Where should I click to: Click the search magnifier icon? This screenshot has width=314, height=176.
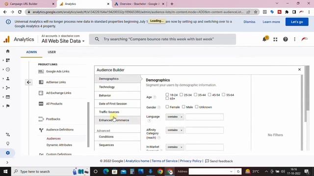point(97,39)
